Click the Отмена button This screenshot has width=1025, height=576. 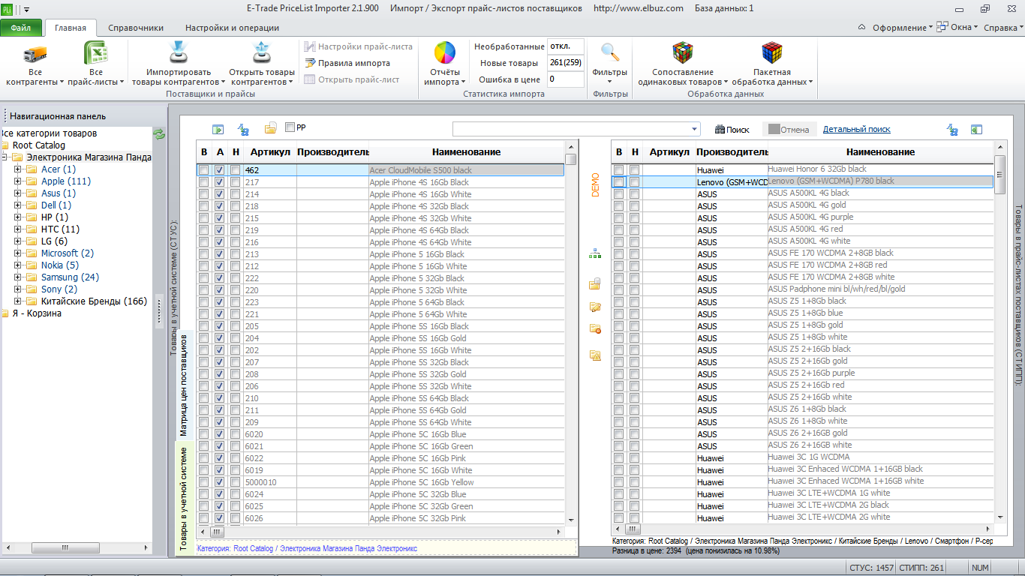(789, 129)
